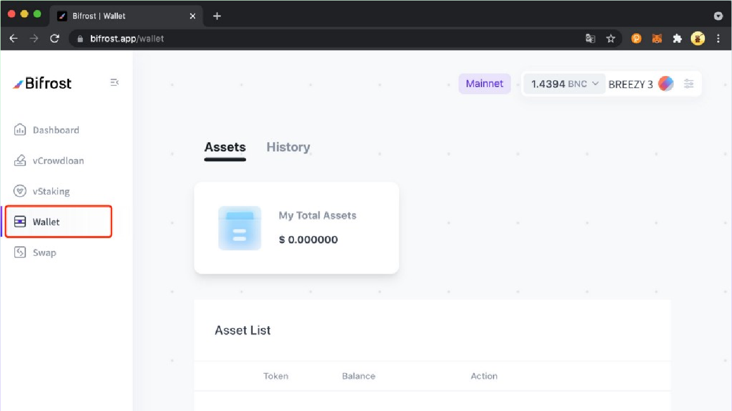
Task: Click the translate page icon
Action: 591,39
